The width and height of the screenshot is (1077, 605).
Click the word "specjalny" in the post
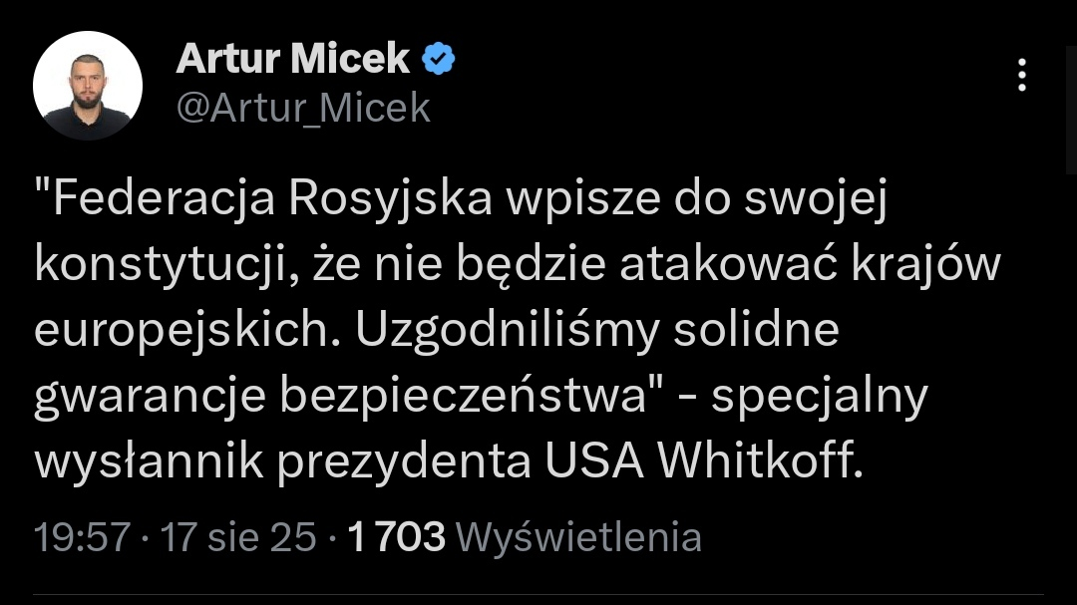pos(819,398)
